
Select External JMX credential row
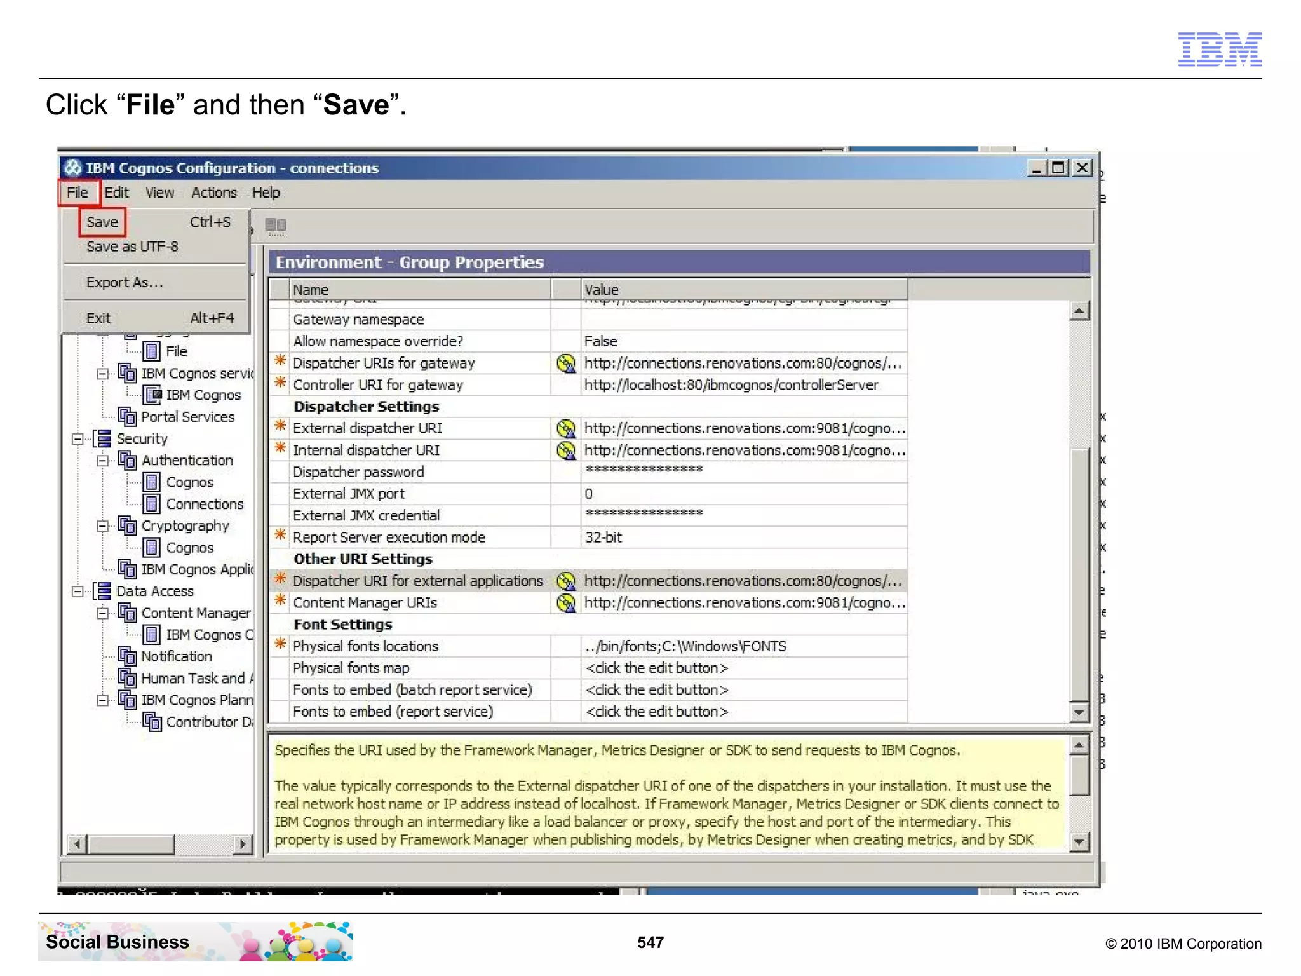(588, 516)
